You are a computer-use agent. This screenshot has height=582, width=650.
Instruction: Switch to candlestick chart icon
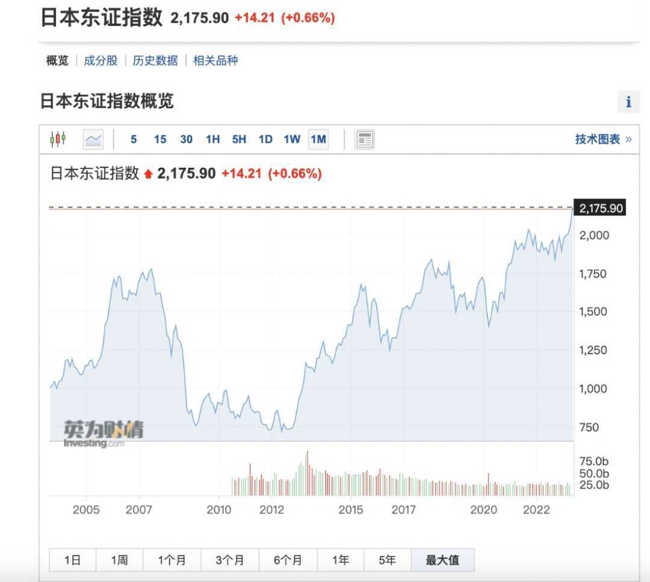click(x=58, y=139)
